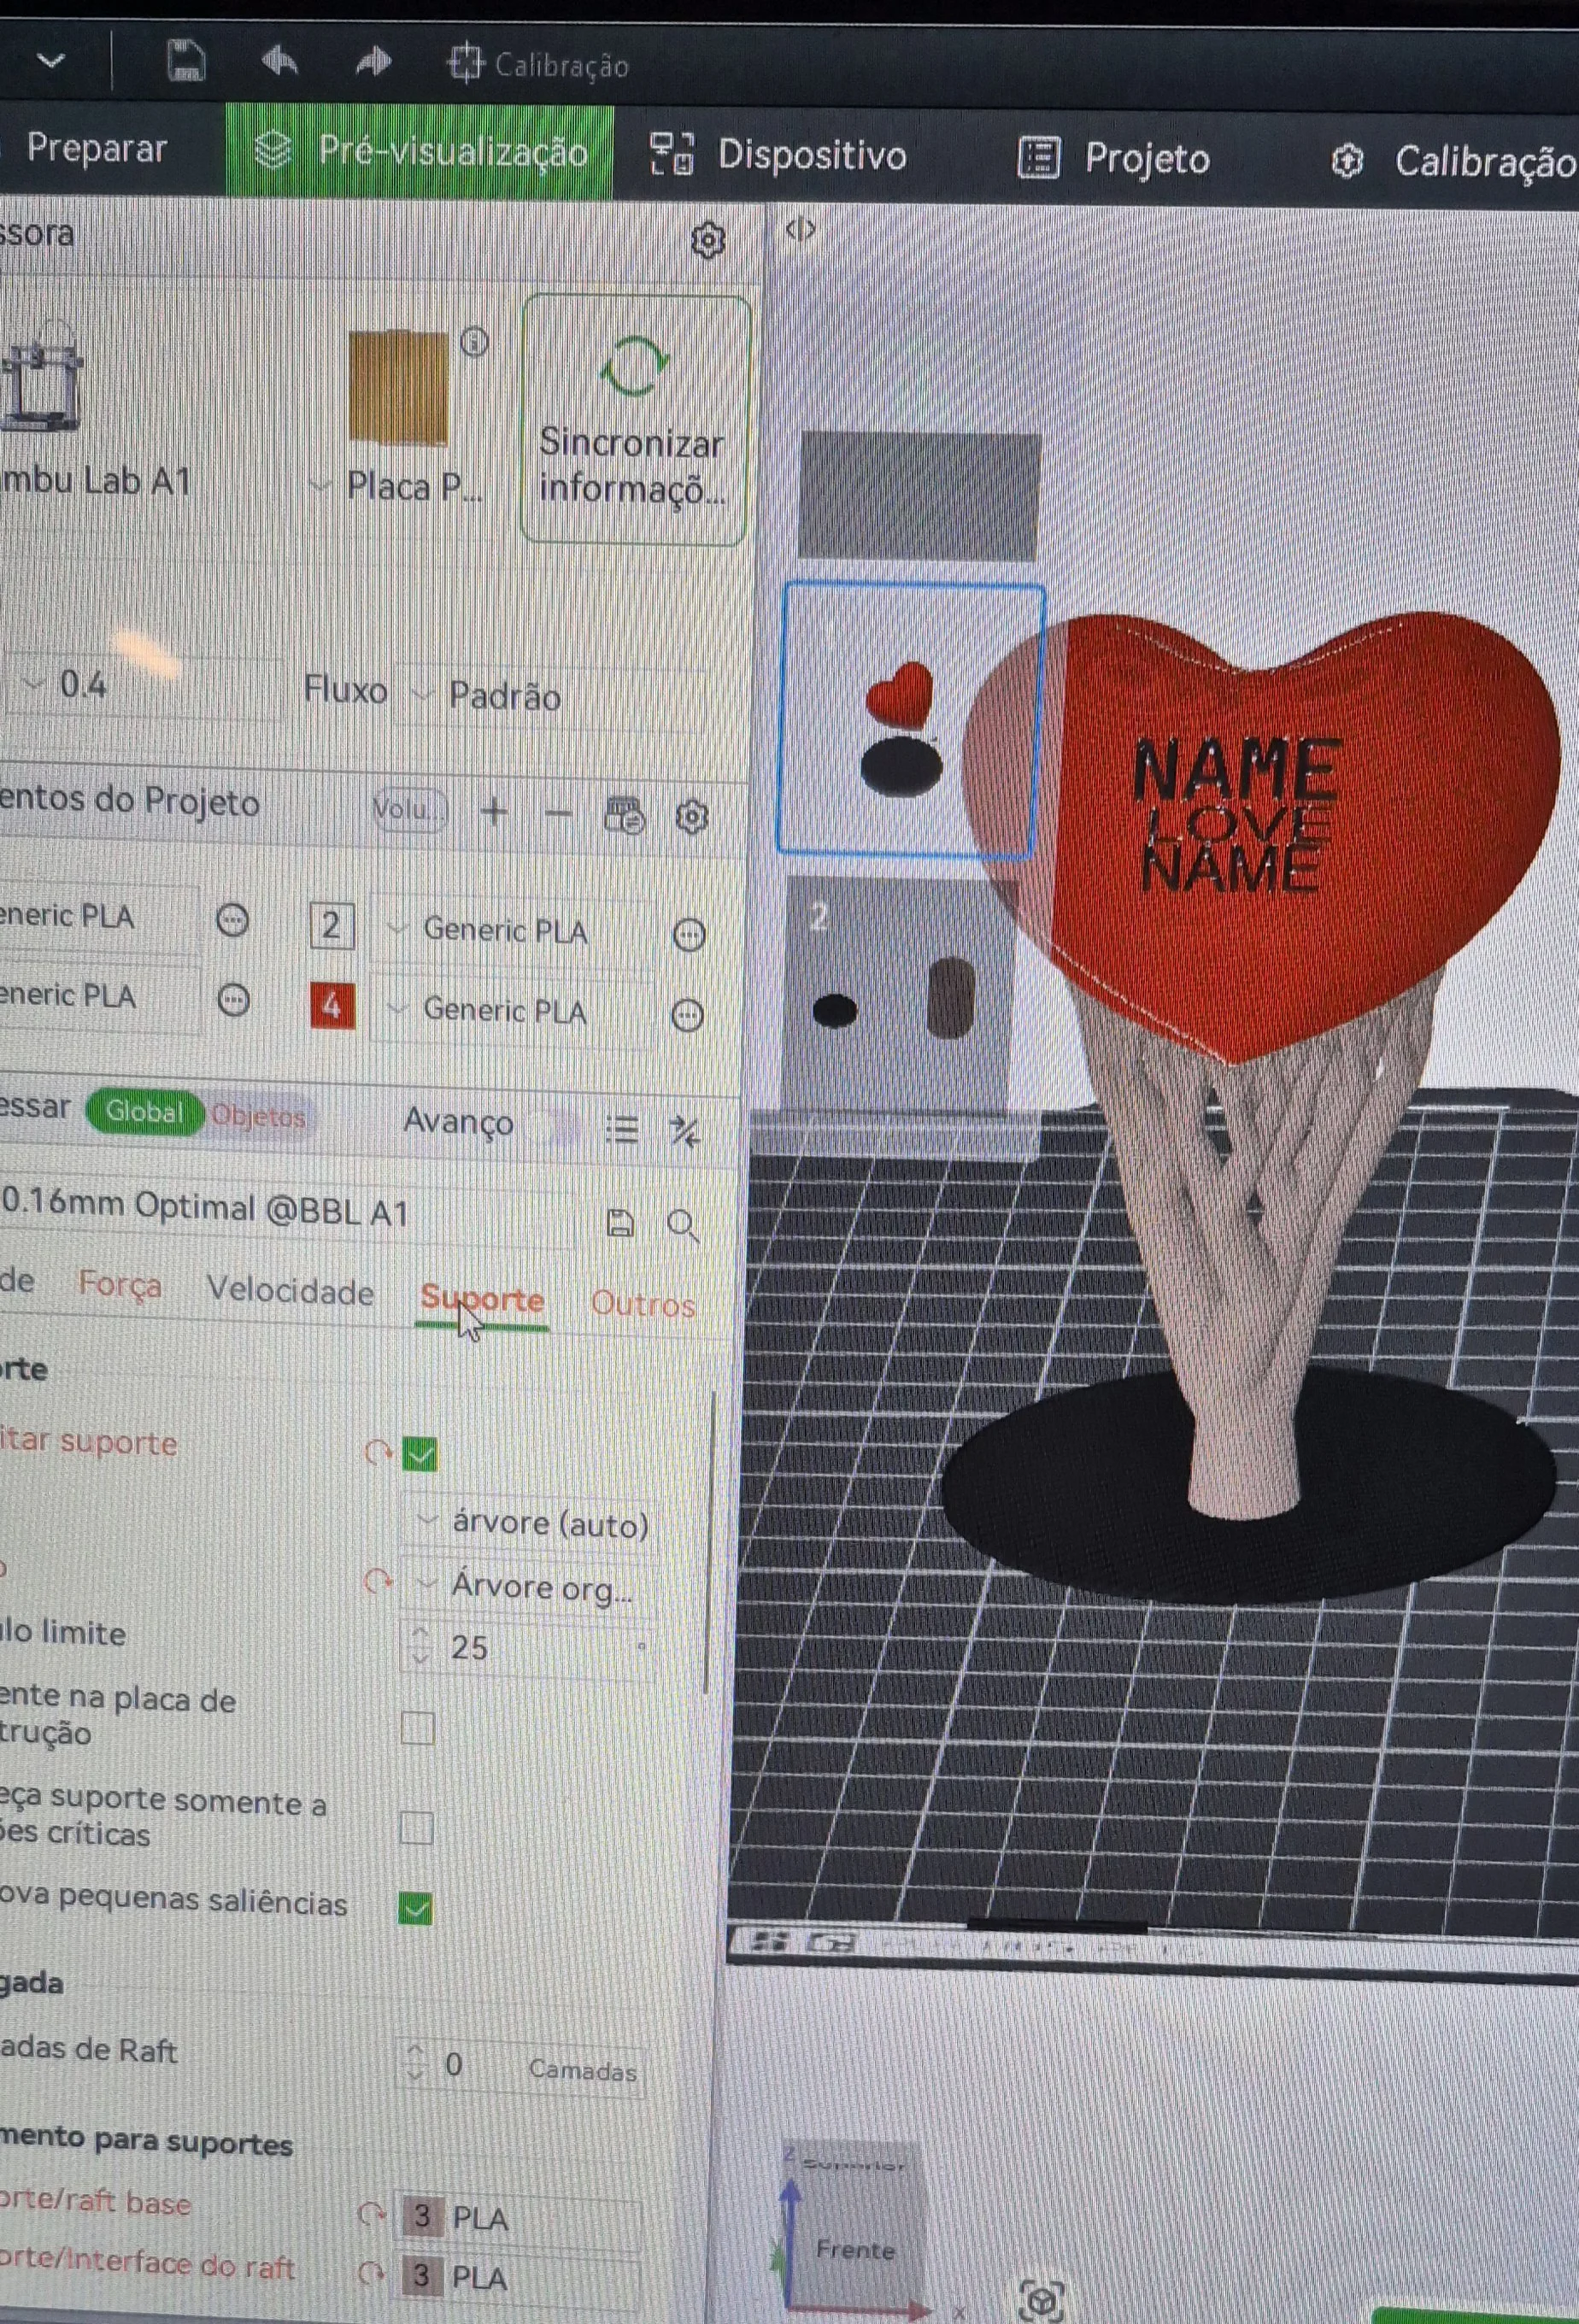The image size is (1579, 2324).
Task: Open printer settings gear icon
Action: (708, 240)
